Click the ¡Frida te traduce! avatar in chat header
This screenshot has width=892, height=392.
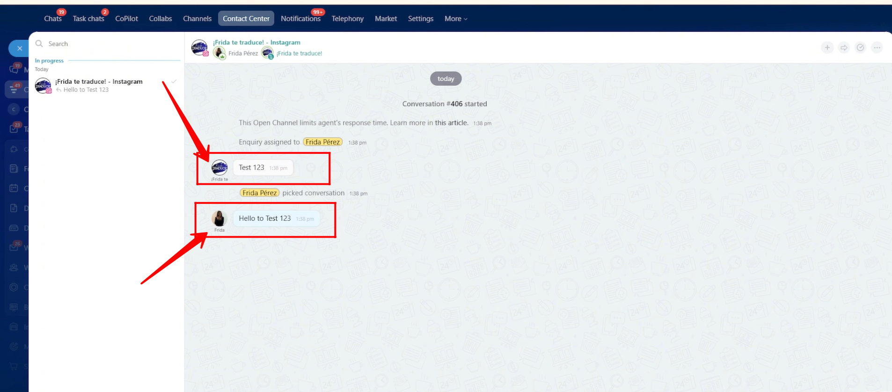(199, 47)
